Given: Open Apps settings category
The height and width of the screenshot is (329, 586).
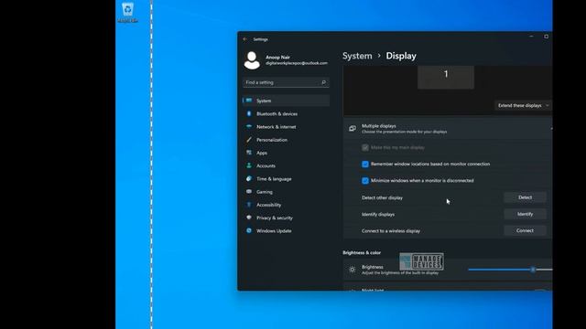Looking at the screenshot, I should pos(287,153).
